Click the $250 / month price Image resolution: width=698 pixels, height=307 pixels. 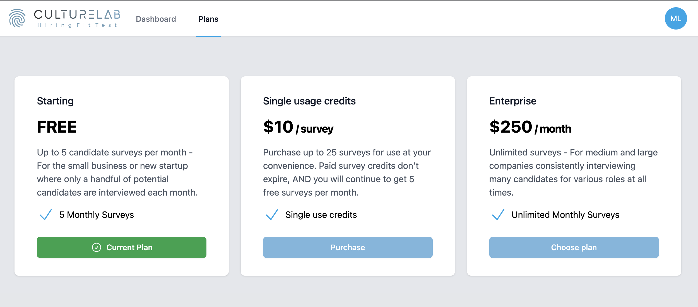tap(530, 127)
